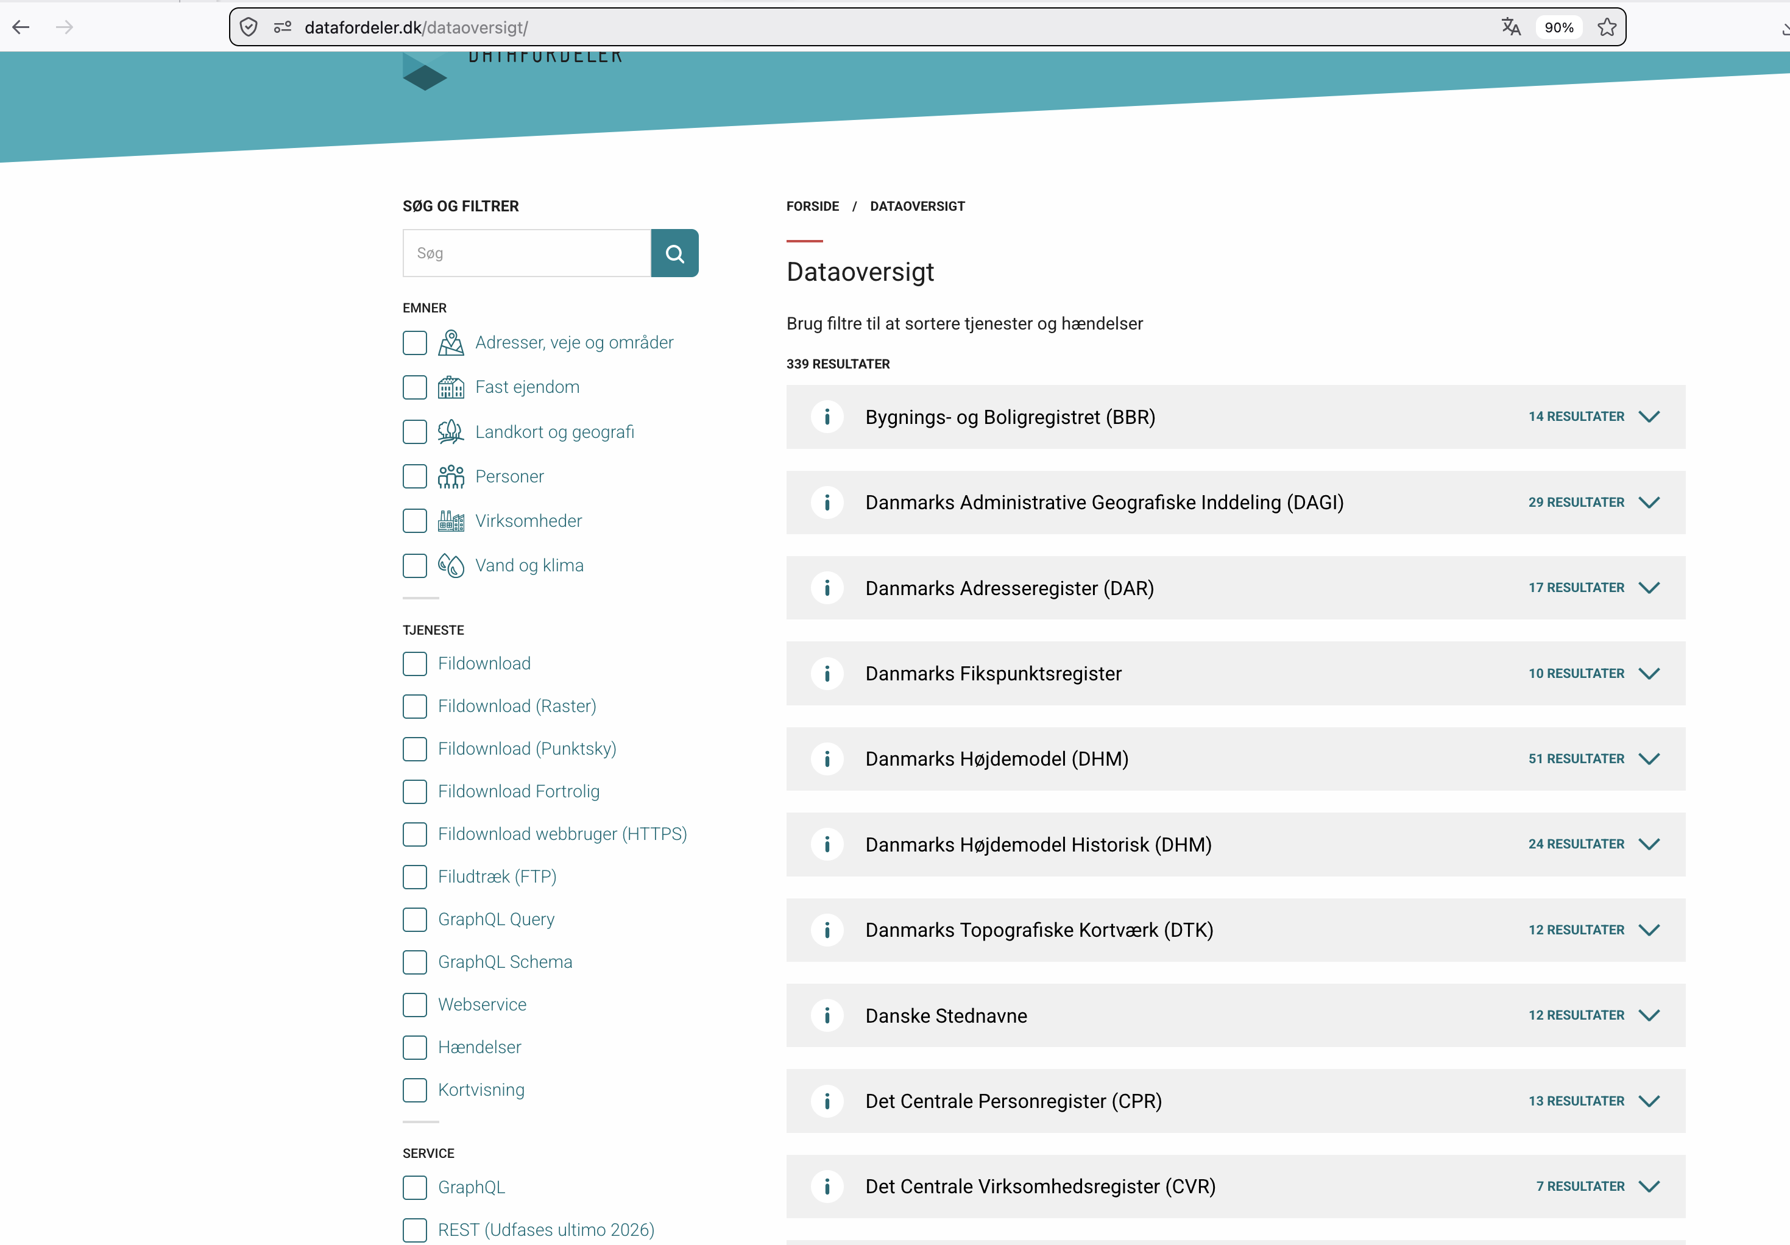Image resolution: width=1790 pixels, height=1245 pixels.
Task: Click the browser translate page icon
Action: point(1510,27)
